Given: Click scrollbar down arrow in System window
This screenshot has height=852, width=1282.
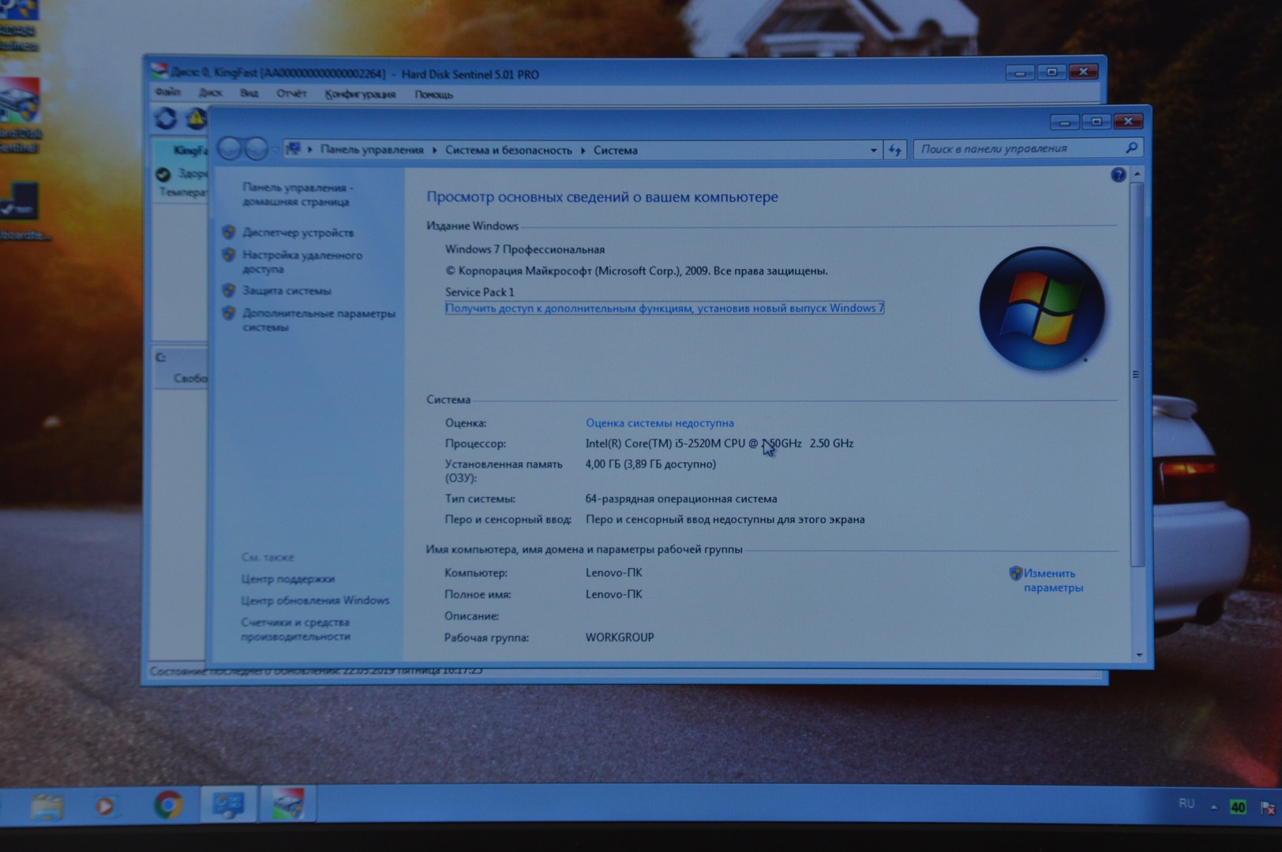Looking at the screenshot, I should click(1138, 655).
